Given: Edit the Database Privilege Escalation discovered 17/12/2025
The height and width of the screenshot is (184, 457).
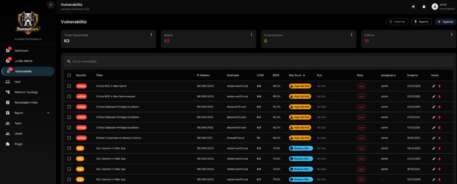Looking at the screenshot, I should [x=434, y=128].
